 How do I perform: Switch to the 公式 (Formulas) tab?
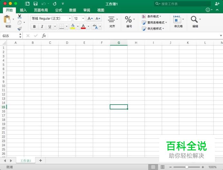coord(59,10)
